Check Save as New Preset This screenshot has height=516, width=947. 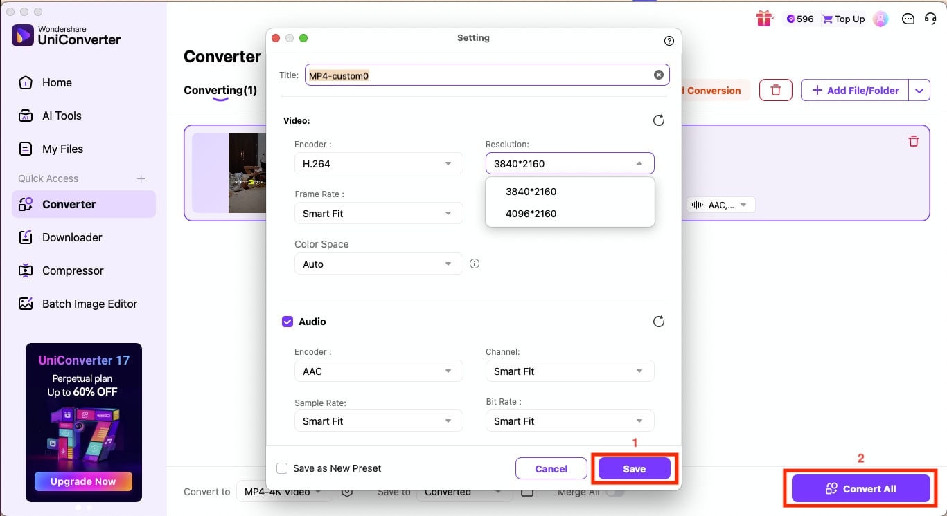[x=282, y=468]
